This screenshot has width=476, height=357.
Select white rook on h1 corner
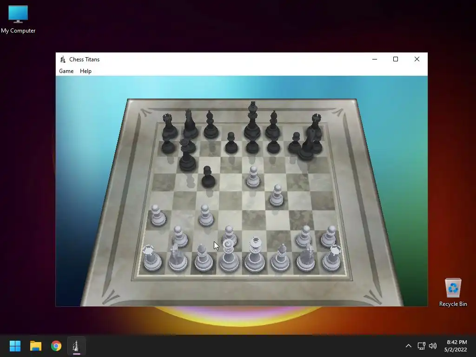pos(332,258)
